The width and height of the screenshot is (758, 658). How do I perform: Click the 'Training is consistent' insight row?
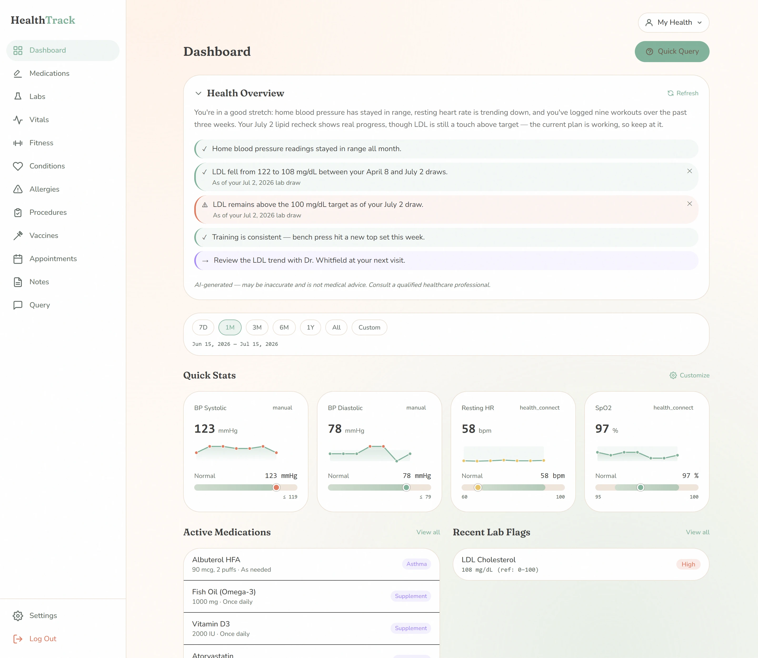click(x=446, y=237)
